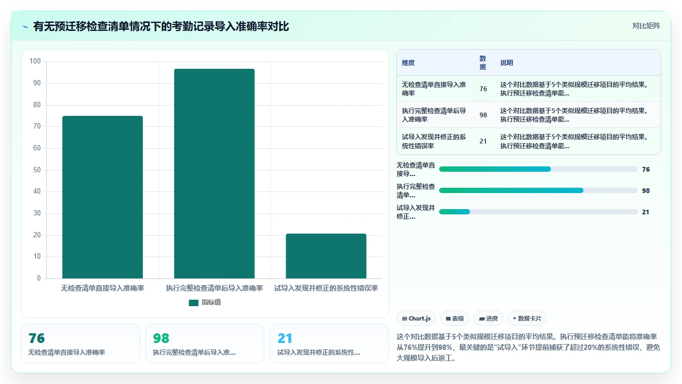Click the lightning icon beside the title
The height and width of the screenshot is (384, 682).
point(26,26)
